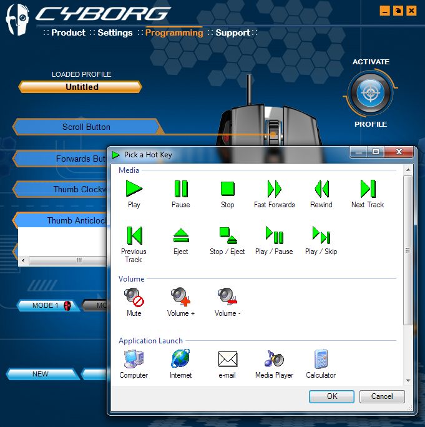
Task: Activate the profile with the target button
Action: point(371,94)
